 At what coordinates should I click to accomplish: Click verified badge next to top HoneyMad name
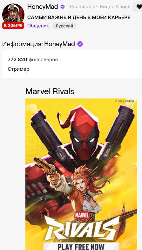[x=63, y=7]
